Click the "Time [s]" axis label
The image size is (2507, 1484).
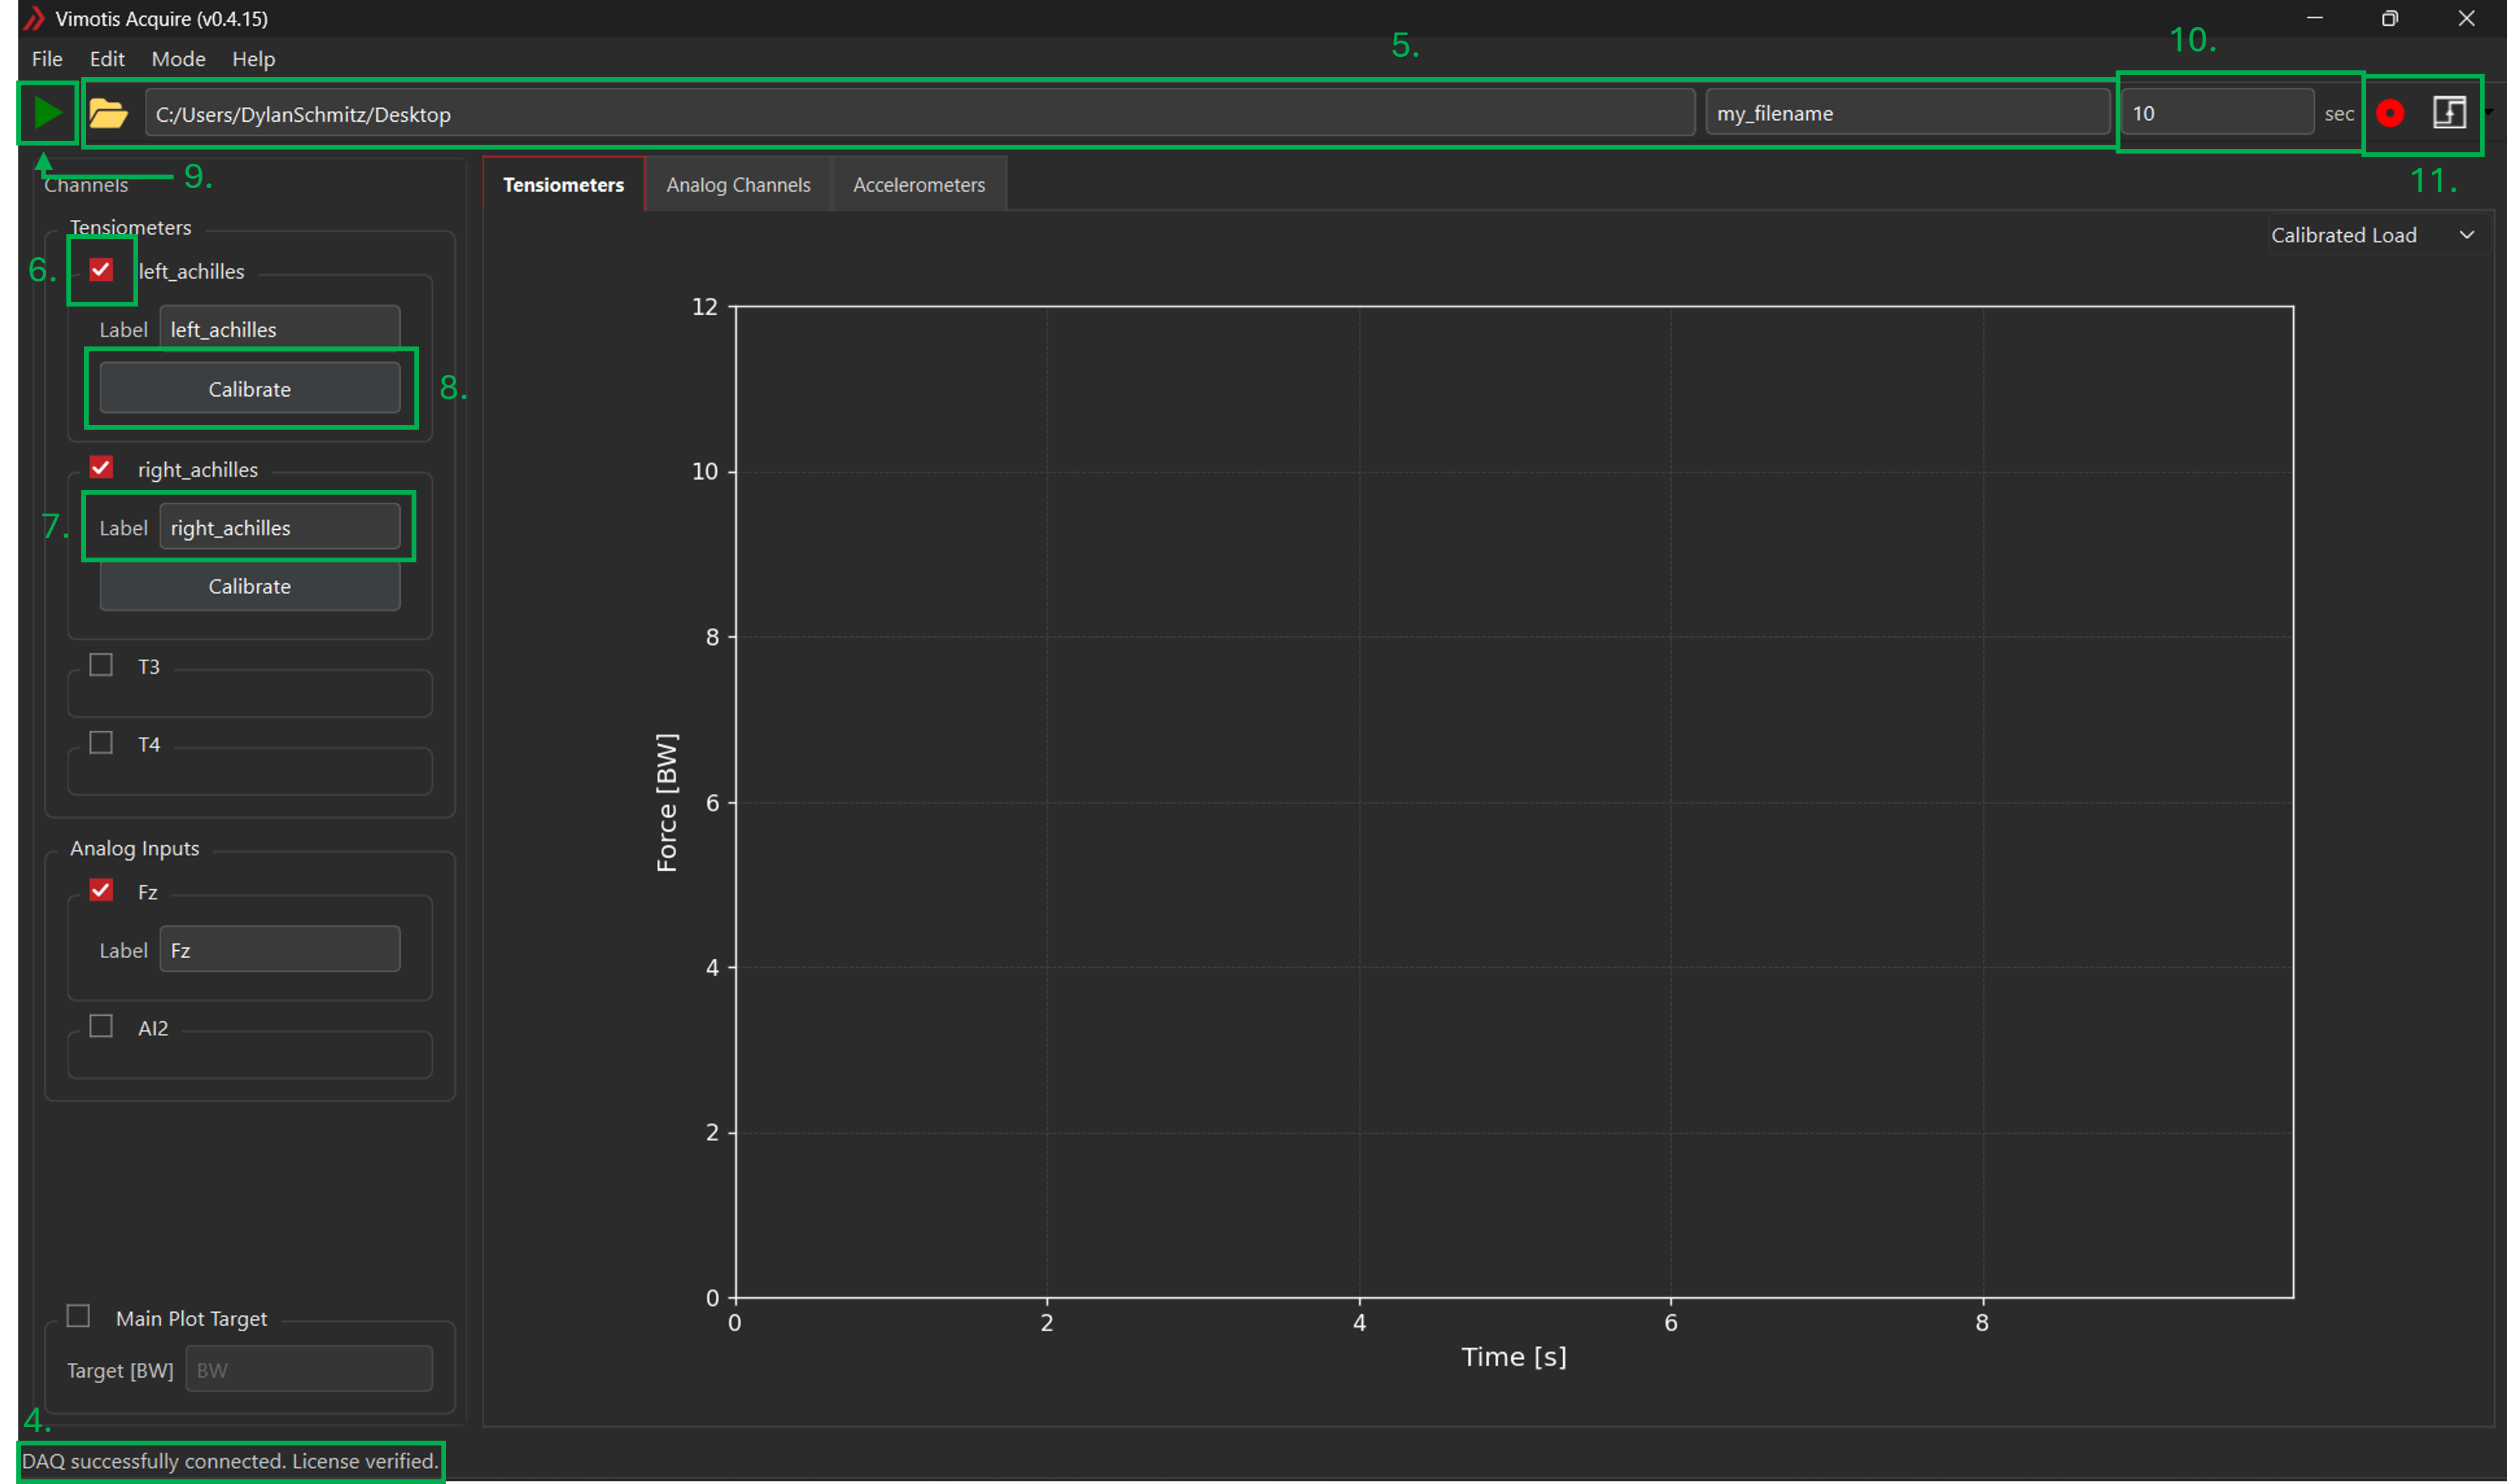(x=1514, y=1357)
